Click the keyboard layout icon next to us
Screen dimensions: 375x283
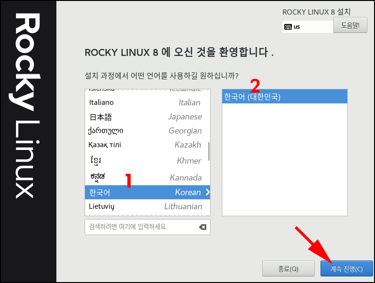click(288, 27)
